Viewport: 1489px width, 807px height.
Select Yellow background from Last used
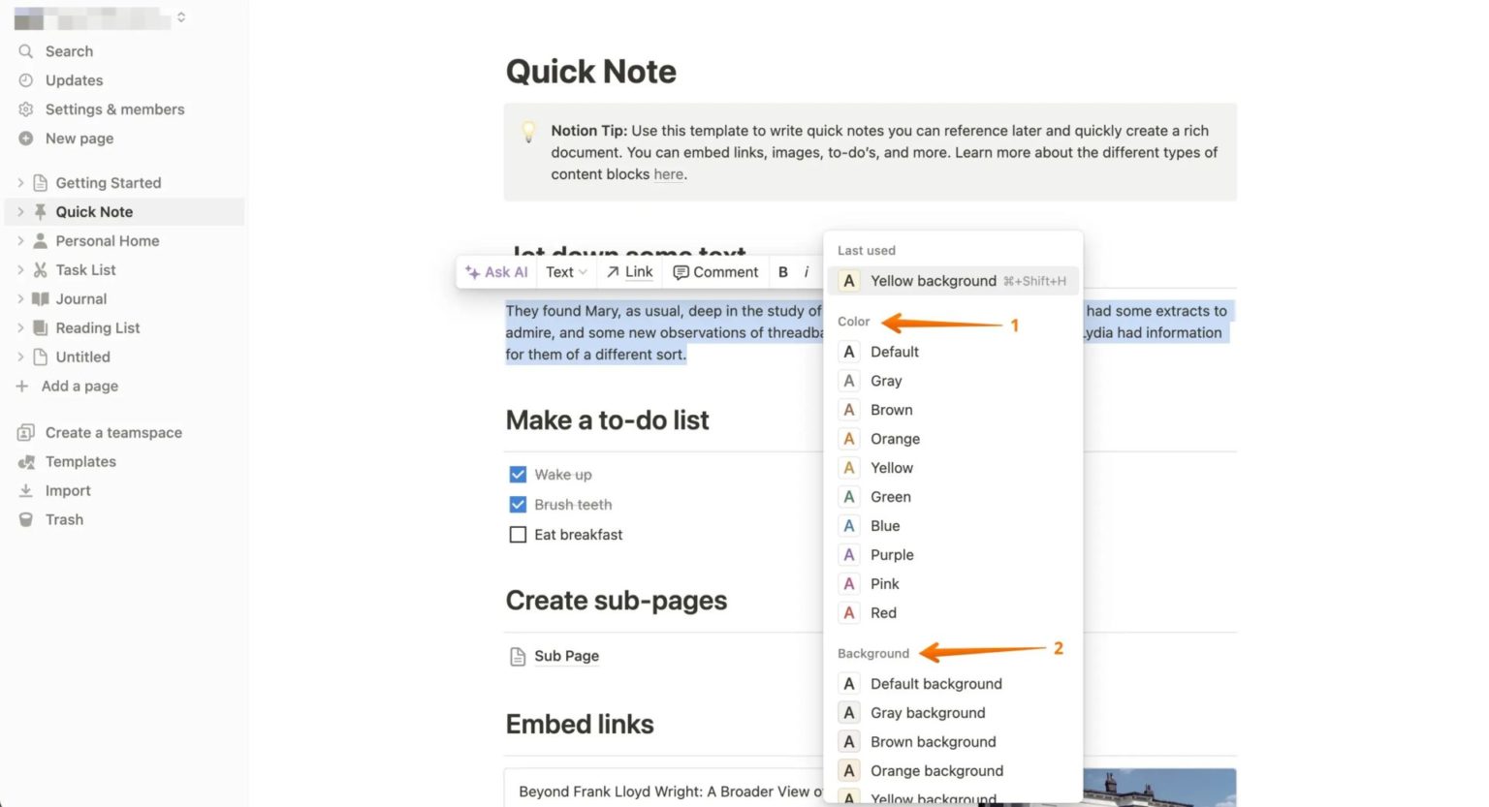[933, 281]
